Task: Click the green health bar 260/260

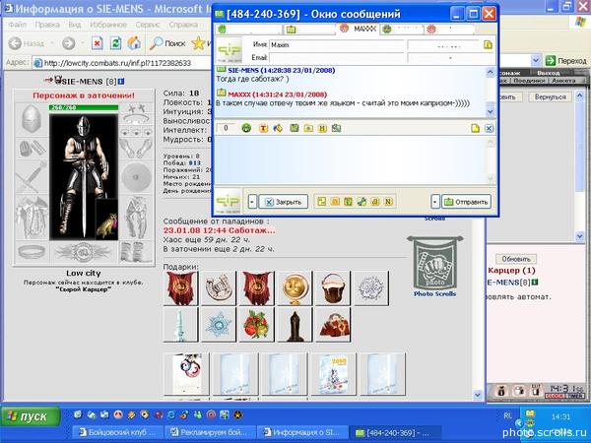Action: pos(84,107)
